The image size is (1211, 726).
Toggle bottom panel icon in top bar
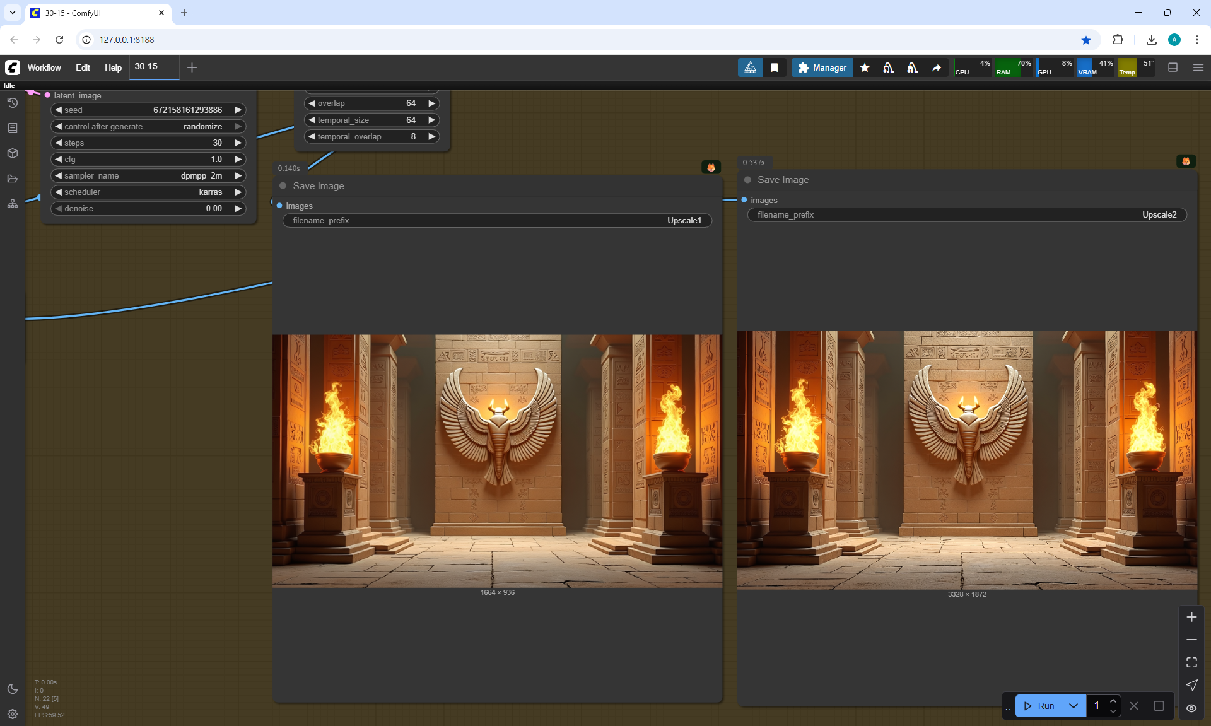click(x=1173, y=67)
